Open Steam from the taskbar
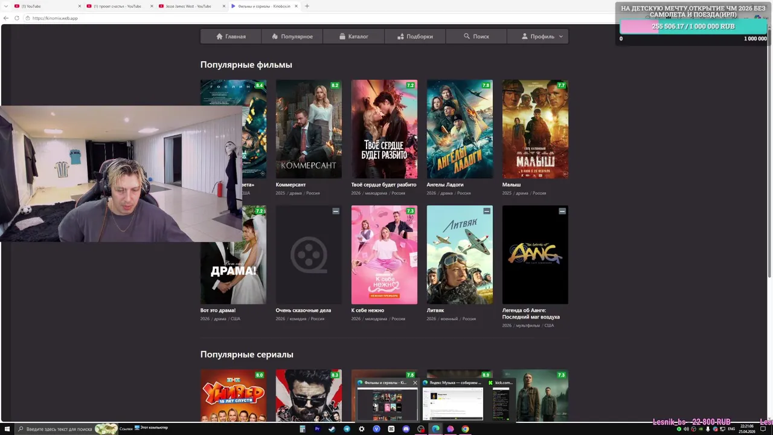773x435 pixels. point(332,429)
